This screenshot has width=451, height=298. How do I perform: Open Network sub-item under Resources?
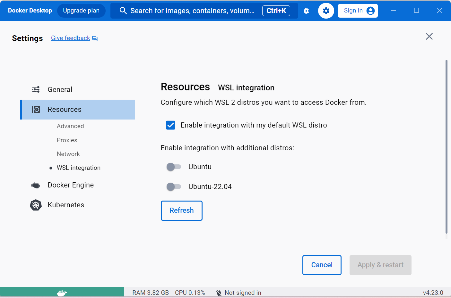click(68, 154)
